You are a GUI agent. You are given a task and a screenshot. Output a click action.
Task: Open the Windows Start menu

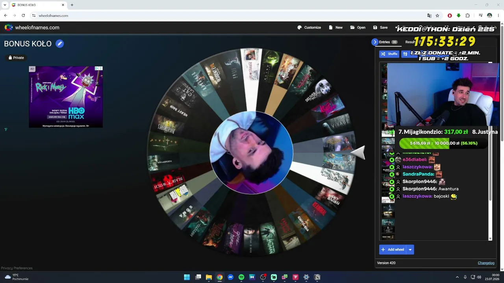tap(187, 277)
